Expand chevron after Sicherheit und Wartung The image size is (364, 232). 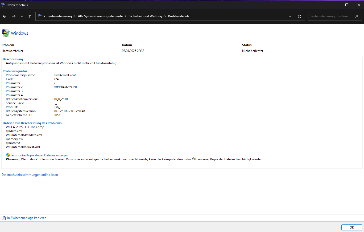[x=165, y=16]
